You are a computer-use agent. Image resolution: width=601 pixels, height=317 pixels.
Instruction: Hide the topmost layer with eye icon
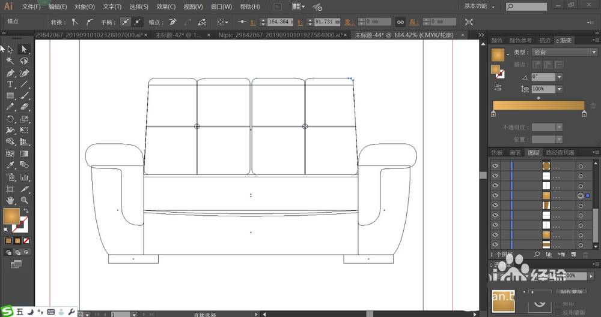coord(495,165)
